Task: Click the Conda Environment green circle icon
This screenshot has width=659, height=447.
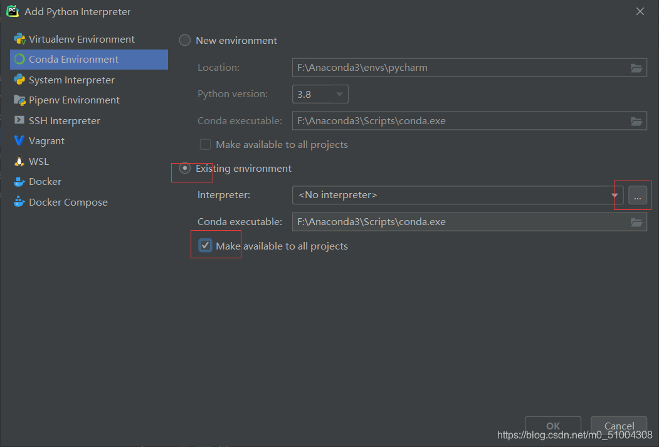Action: [19, 59]
